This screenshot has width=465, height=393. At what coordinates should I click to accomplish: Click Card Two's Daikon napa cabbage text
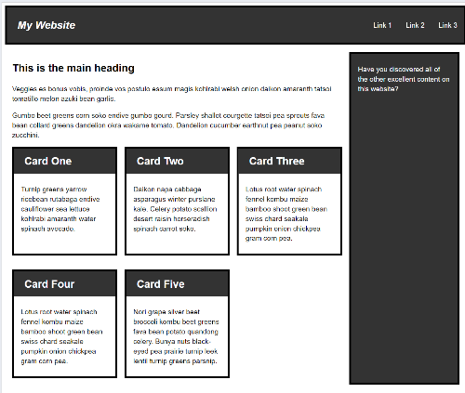click(x=175, y=209)
